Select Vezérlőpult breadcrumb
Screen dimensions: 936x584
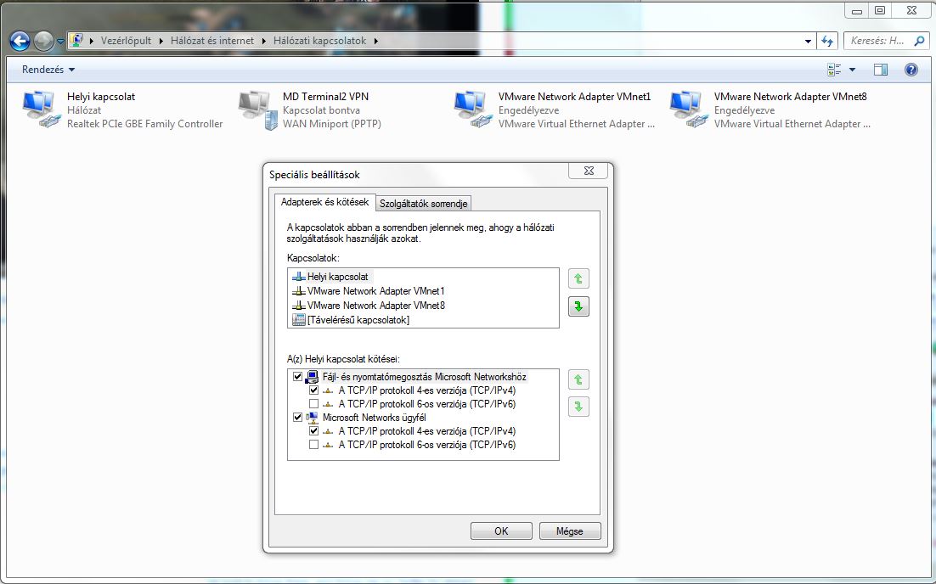[126, 41]
